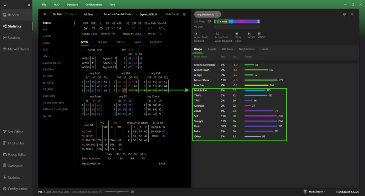Screen dimensions: 365x196
Task: Switch to the Bet Sizes tab
Action: click(227, 49)
